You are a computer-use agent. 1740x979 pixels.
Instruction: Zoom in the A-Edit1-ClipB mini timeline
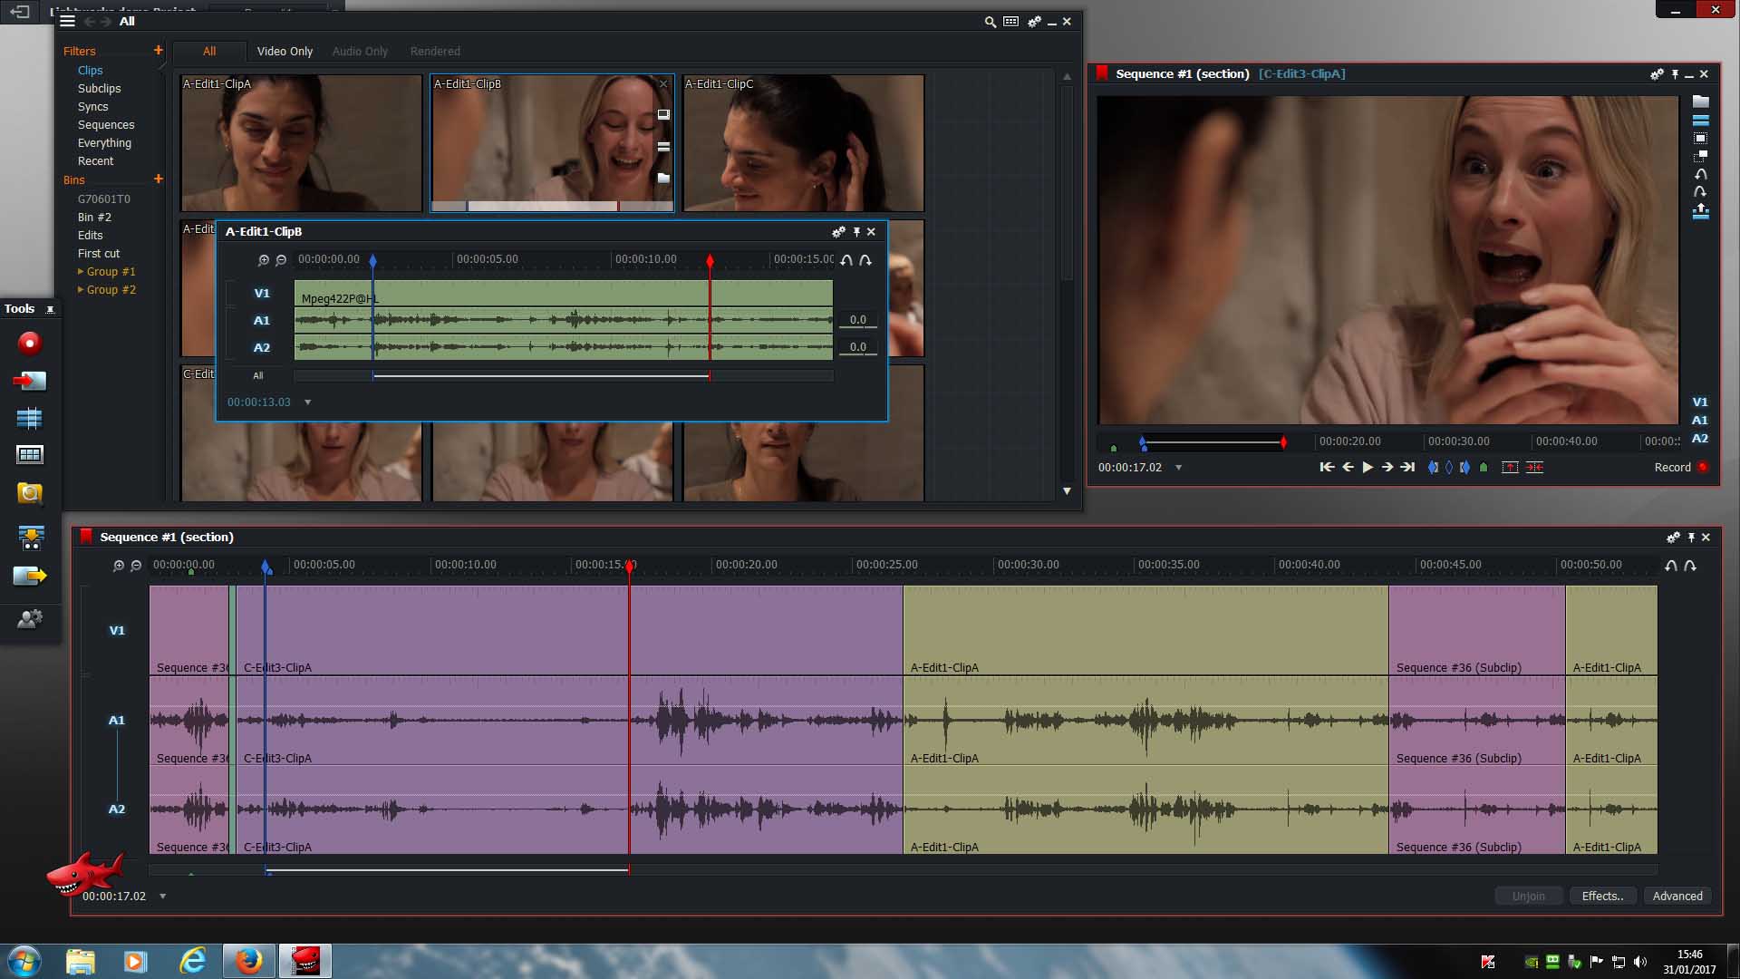tap(264, 260)
